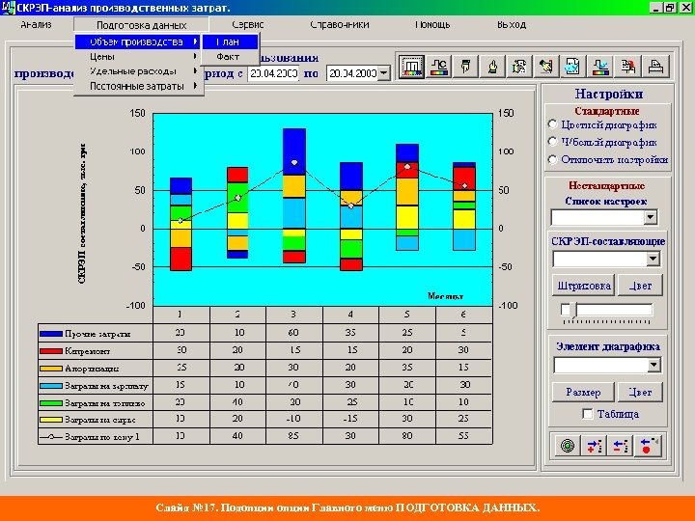Click cell 60 in Прочие затраты row
The height and width of the screenshot is (521, 695).
293,333
